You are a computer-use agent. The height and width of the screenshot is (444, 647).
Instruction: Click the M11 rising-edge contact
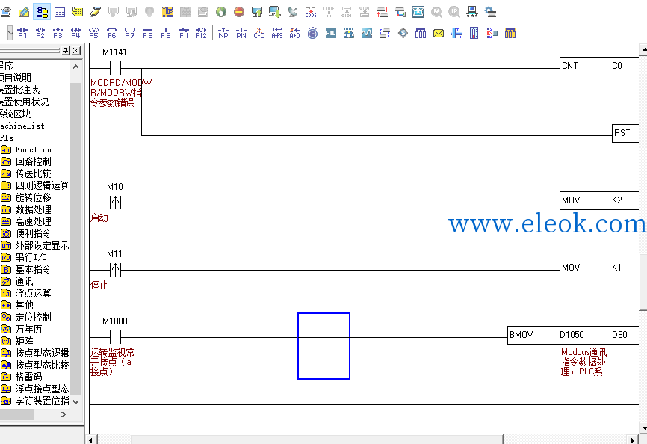[x=115, y=270]
